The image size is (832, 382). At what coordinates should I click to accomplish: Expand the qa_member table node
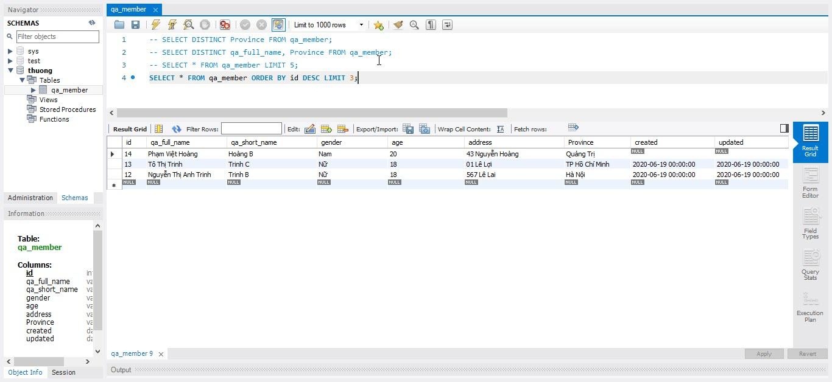click(x=33, y=90)
